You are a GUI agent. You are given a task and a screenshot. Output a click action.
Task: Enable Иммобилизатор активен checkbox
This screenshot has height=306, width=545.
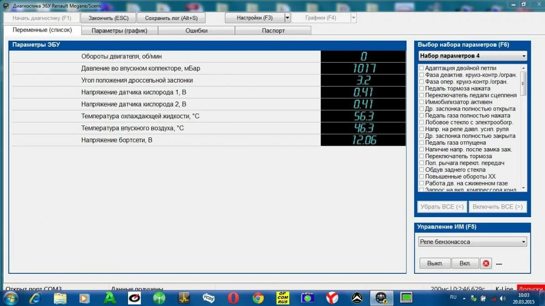[x=421, y=102]
